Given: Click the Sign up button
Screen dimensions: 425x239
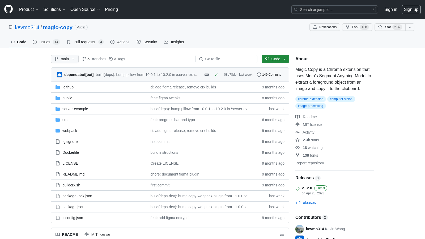Looking at the screenshot, I should (411, 9).
